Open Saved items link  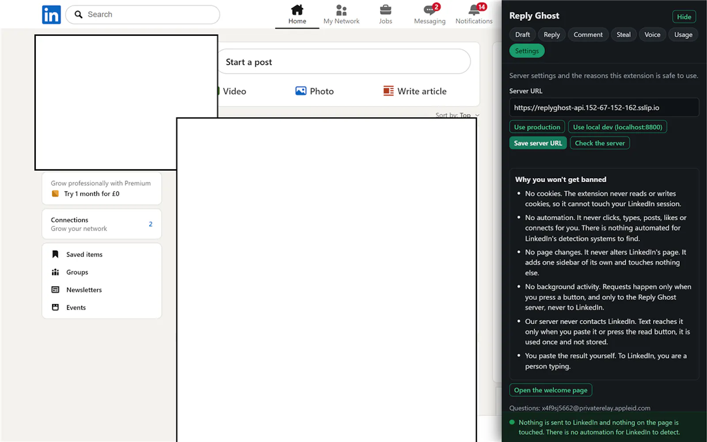coord(84,254)
